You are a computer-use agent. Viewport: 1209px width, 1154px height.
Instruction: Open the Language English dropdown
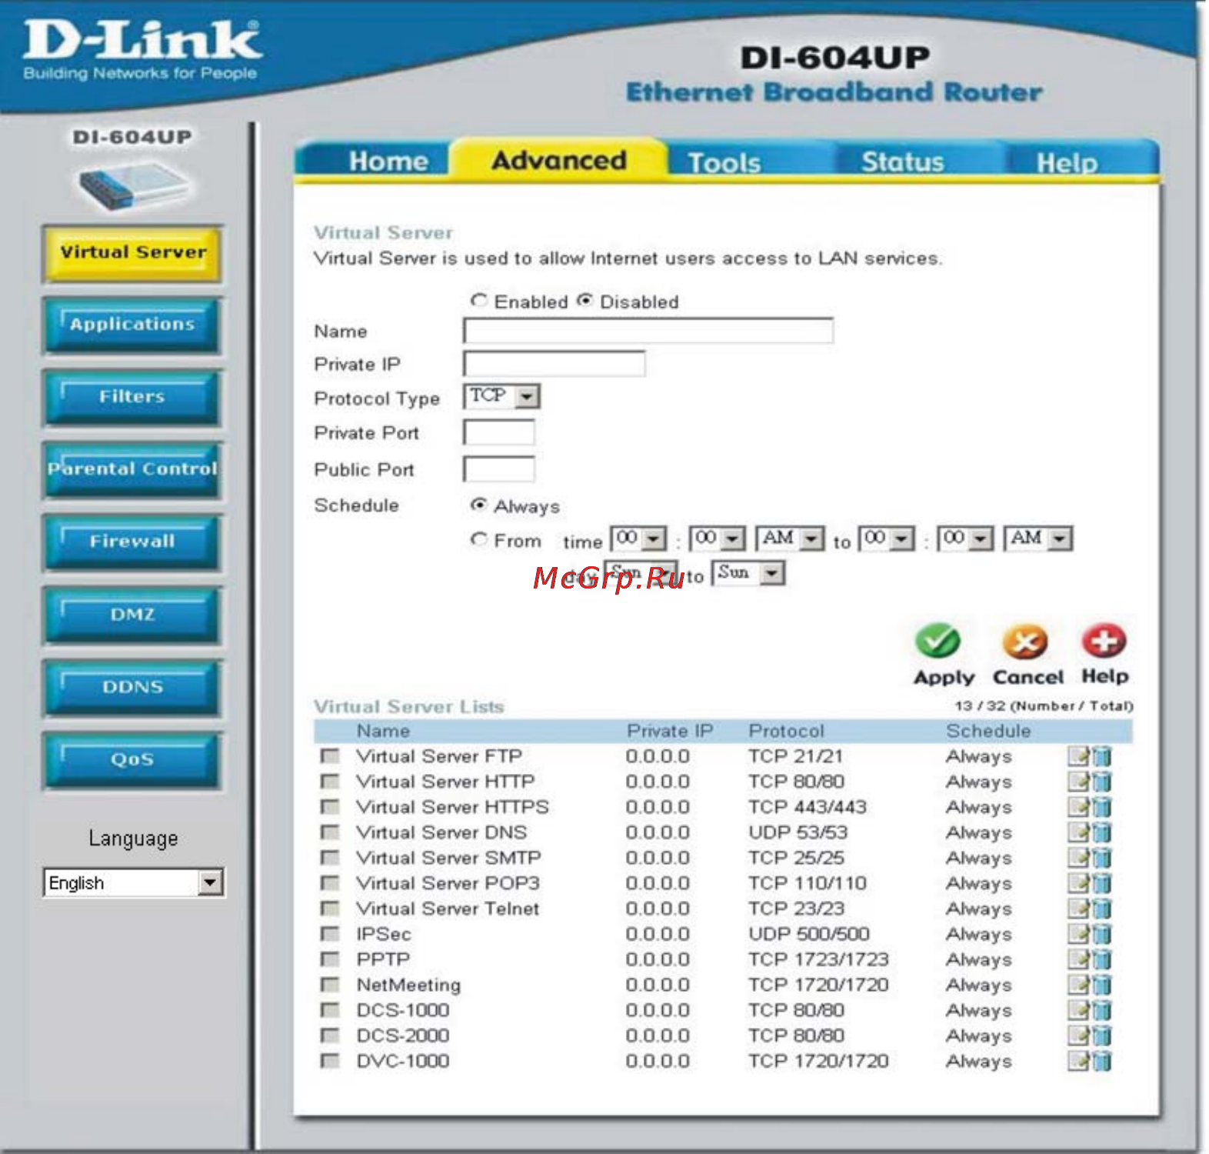(134, 882)
